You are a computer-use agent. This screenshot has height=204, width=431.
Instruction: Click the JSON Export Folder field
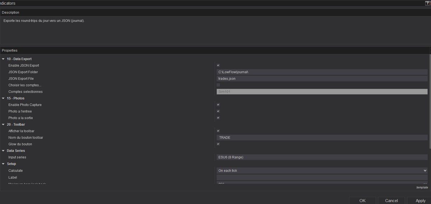[x=322, y=72]
